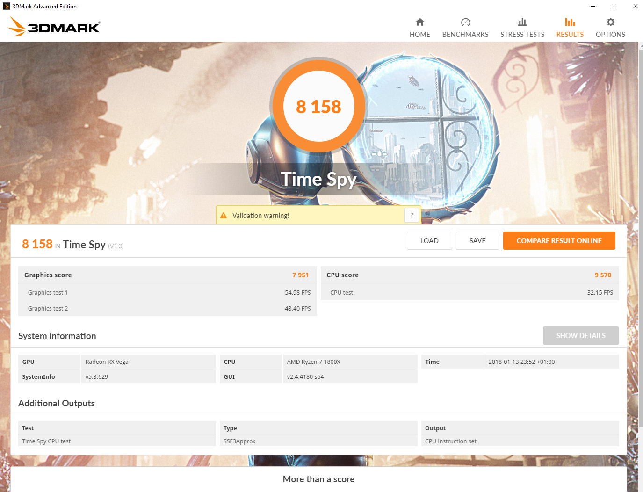Click the title bar app icon
This screenshot has height=492, width=643.
[x=7, y=6]
